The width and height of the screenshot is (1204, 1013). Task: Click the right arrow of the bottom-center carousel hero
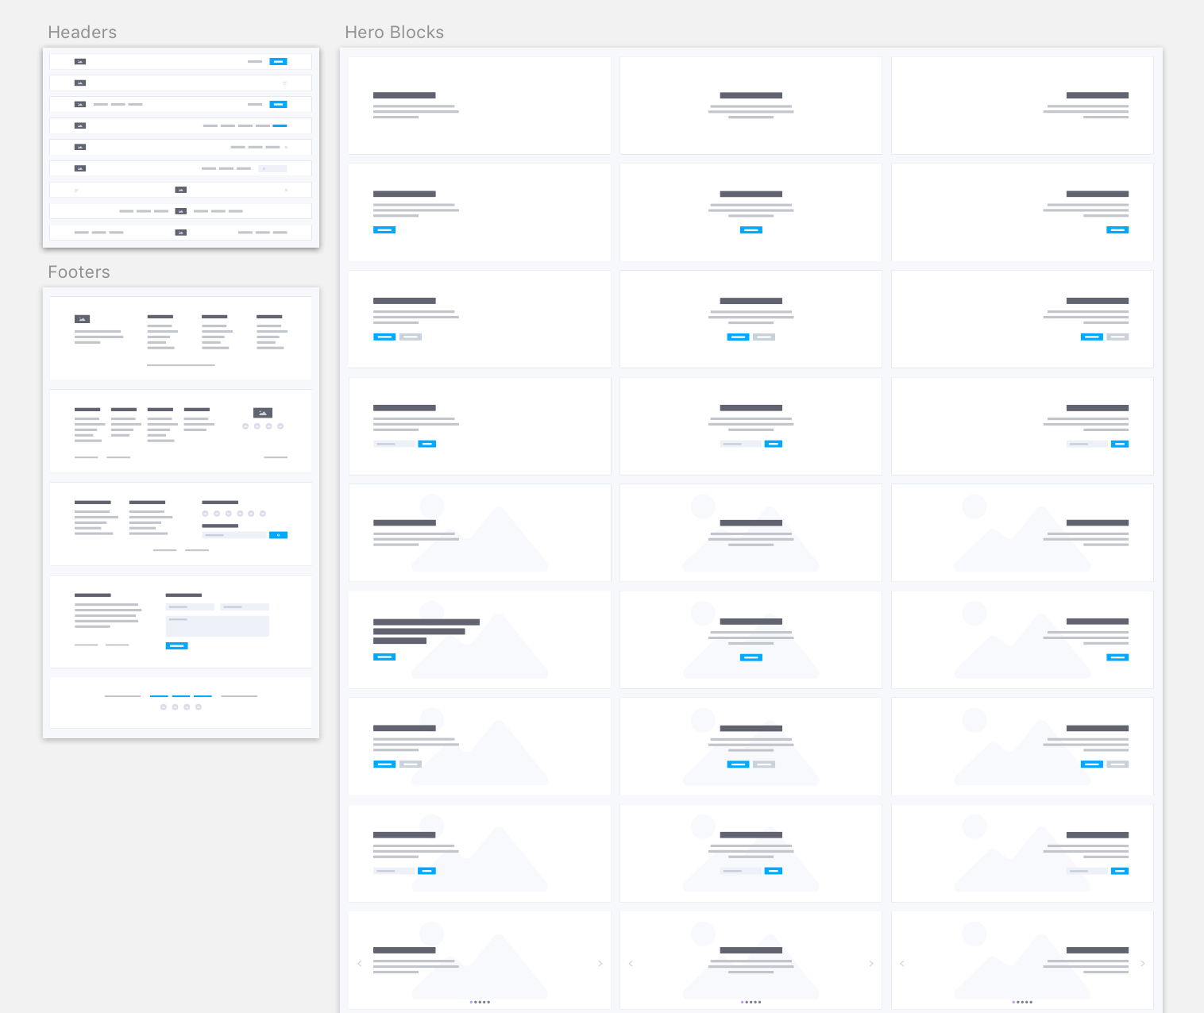[871, 963]
